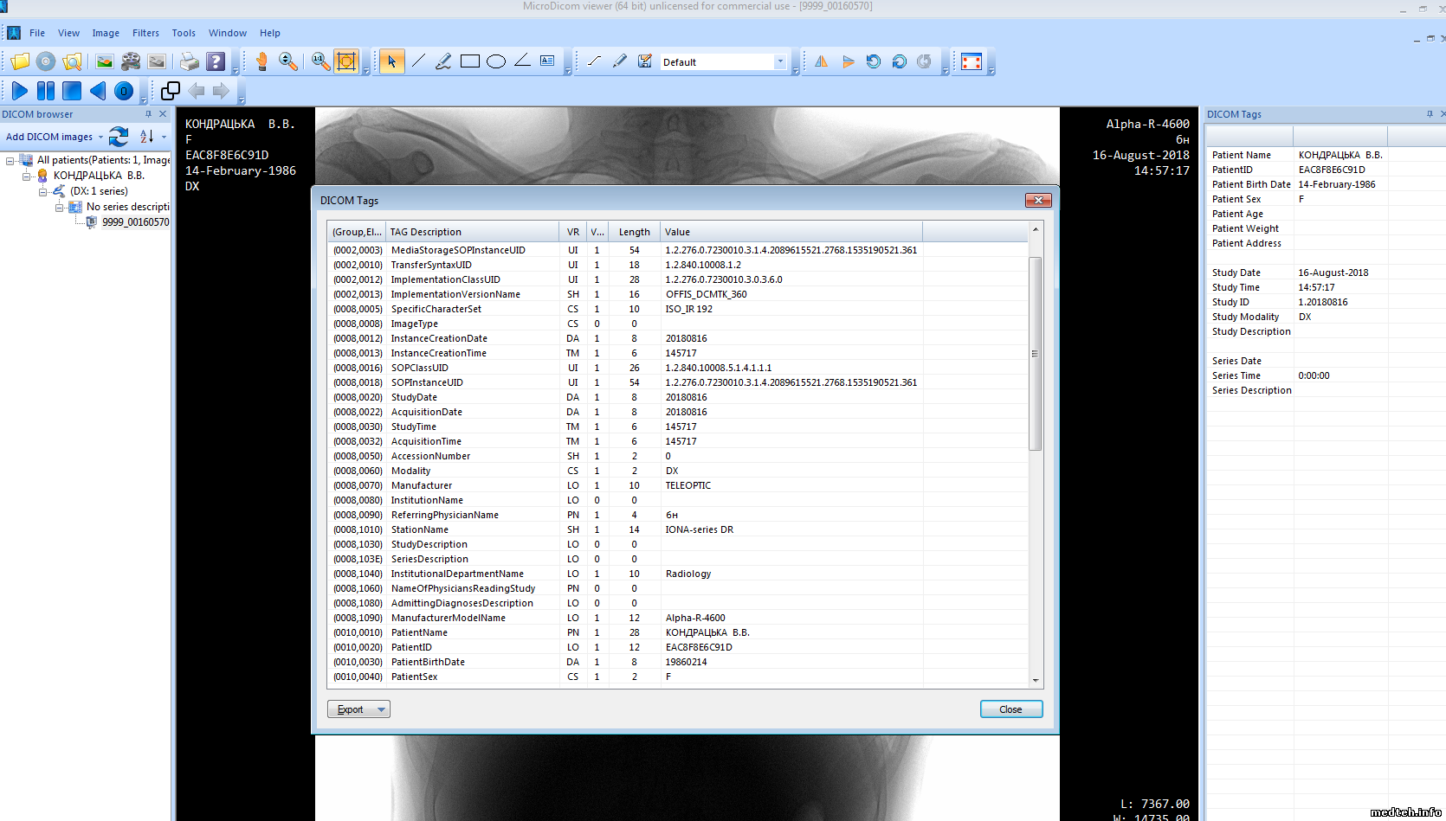Close the DICOM Tags dialog
This screenshot has height=821, width=1446.
(1010, 709)
